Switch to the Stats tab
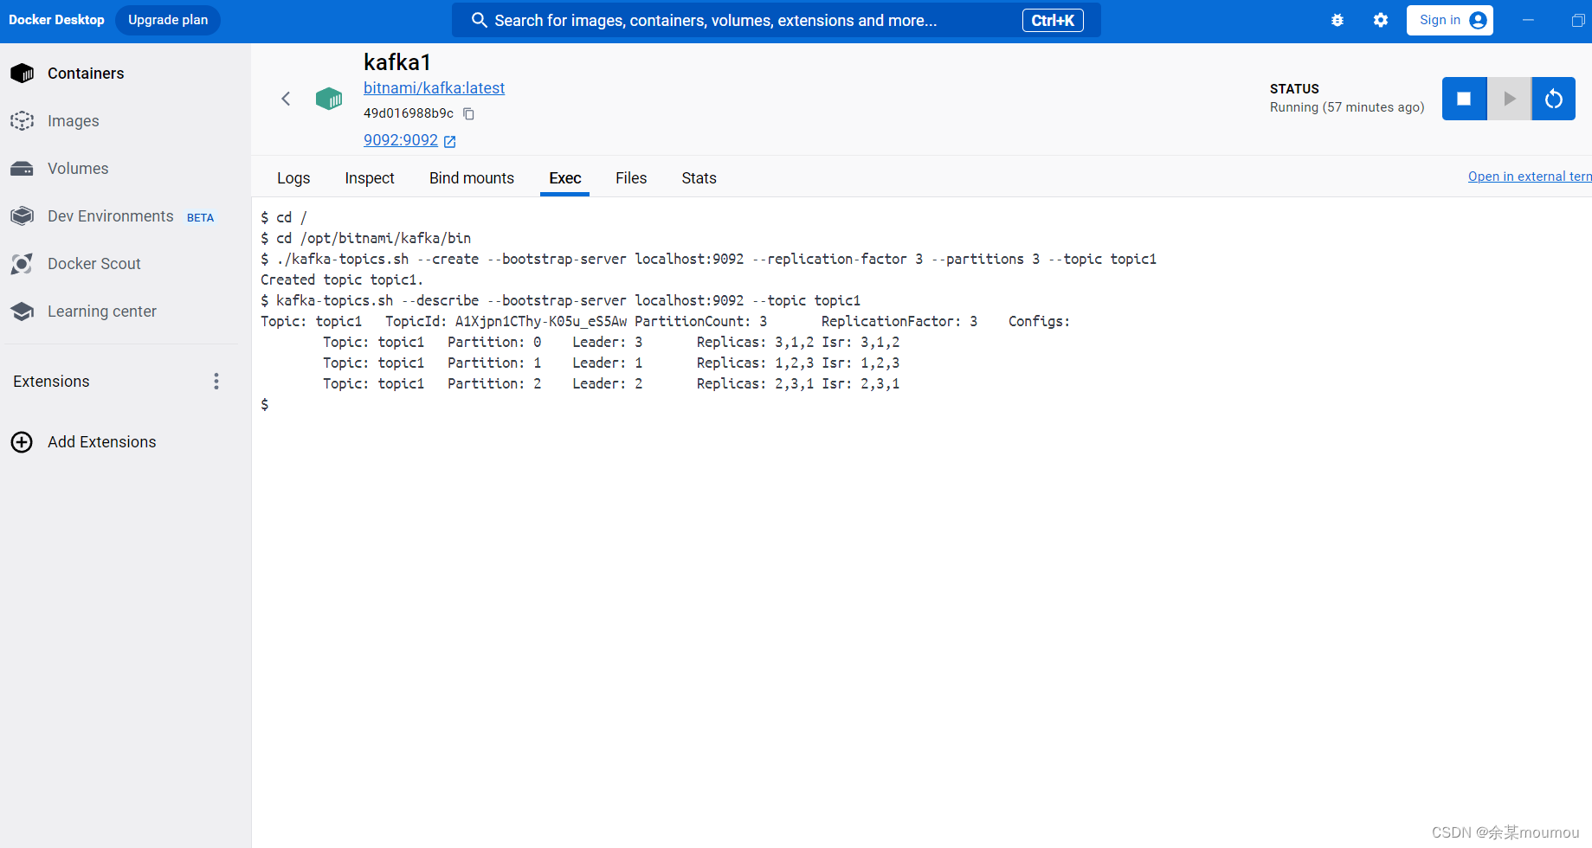 point(699,178)
